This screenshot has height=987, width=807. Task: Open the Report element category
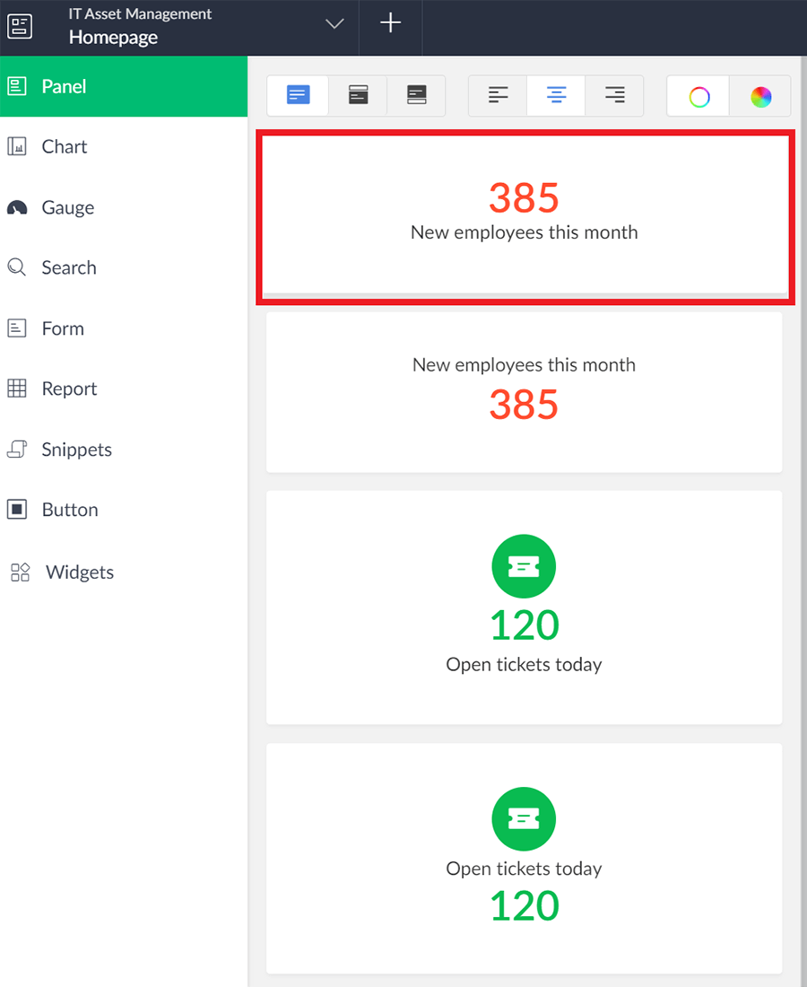click(x=124, y=389)
